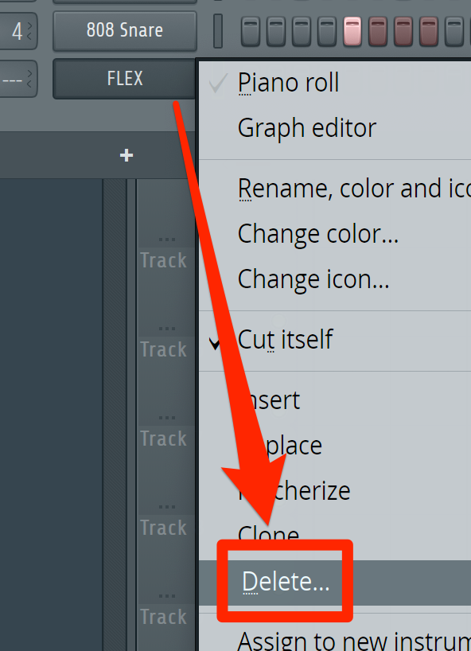
Task: Open mixer track selector showing dashes for FLEX
Action: (x=18, y=79)
